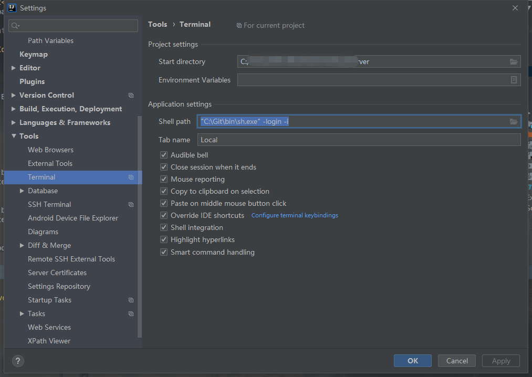The height and width of the screenshot is (377, 532).
Task: Select Web Services entry
Action: click(49, 328)
